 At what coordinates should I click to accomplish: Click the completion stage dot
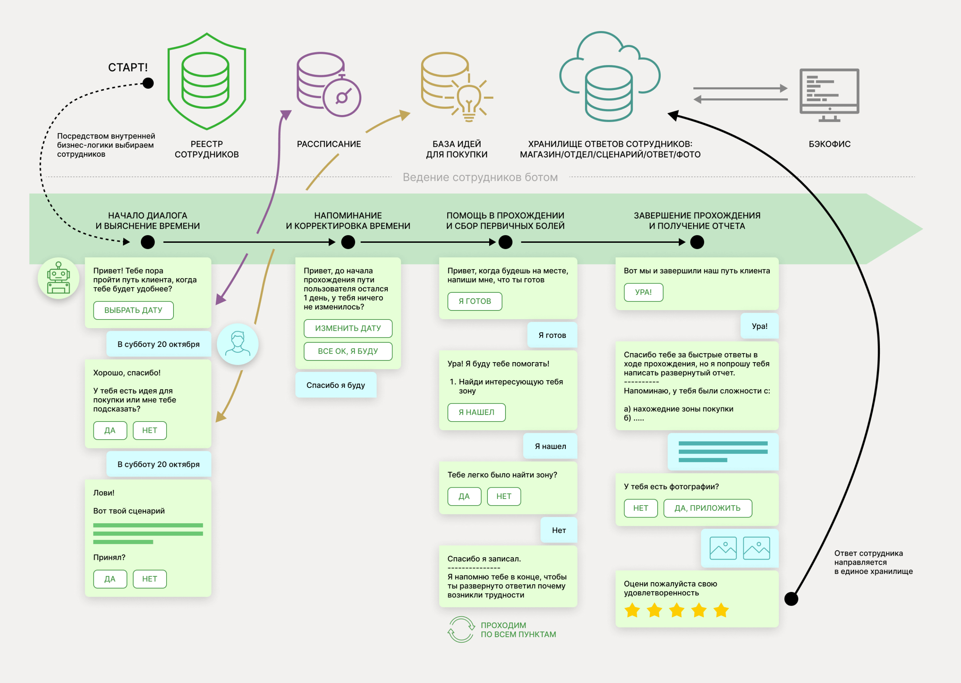(x=697, y=242)
